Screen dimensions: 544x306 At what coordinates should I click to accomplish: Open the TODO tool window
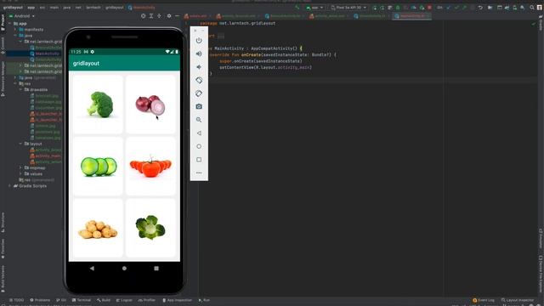pyautogui.click(x=16, y=300)
